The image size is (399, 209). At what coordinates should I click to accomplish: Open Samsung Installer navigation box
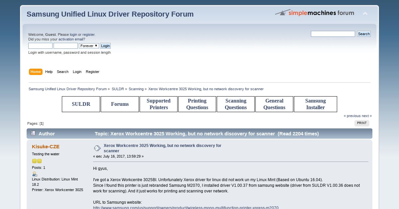(316, 104)
